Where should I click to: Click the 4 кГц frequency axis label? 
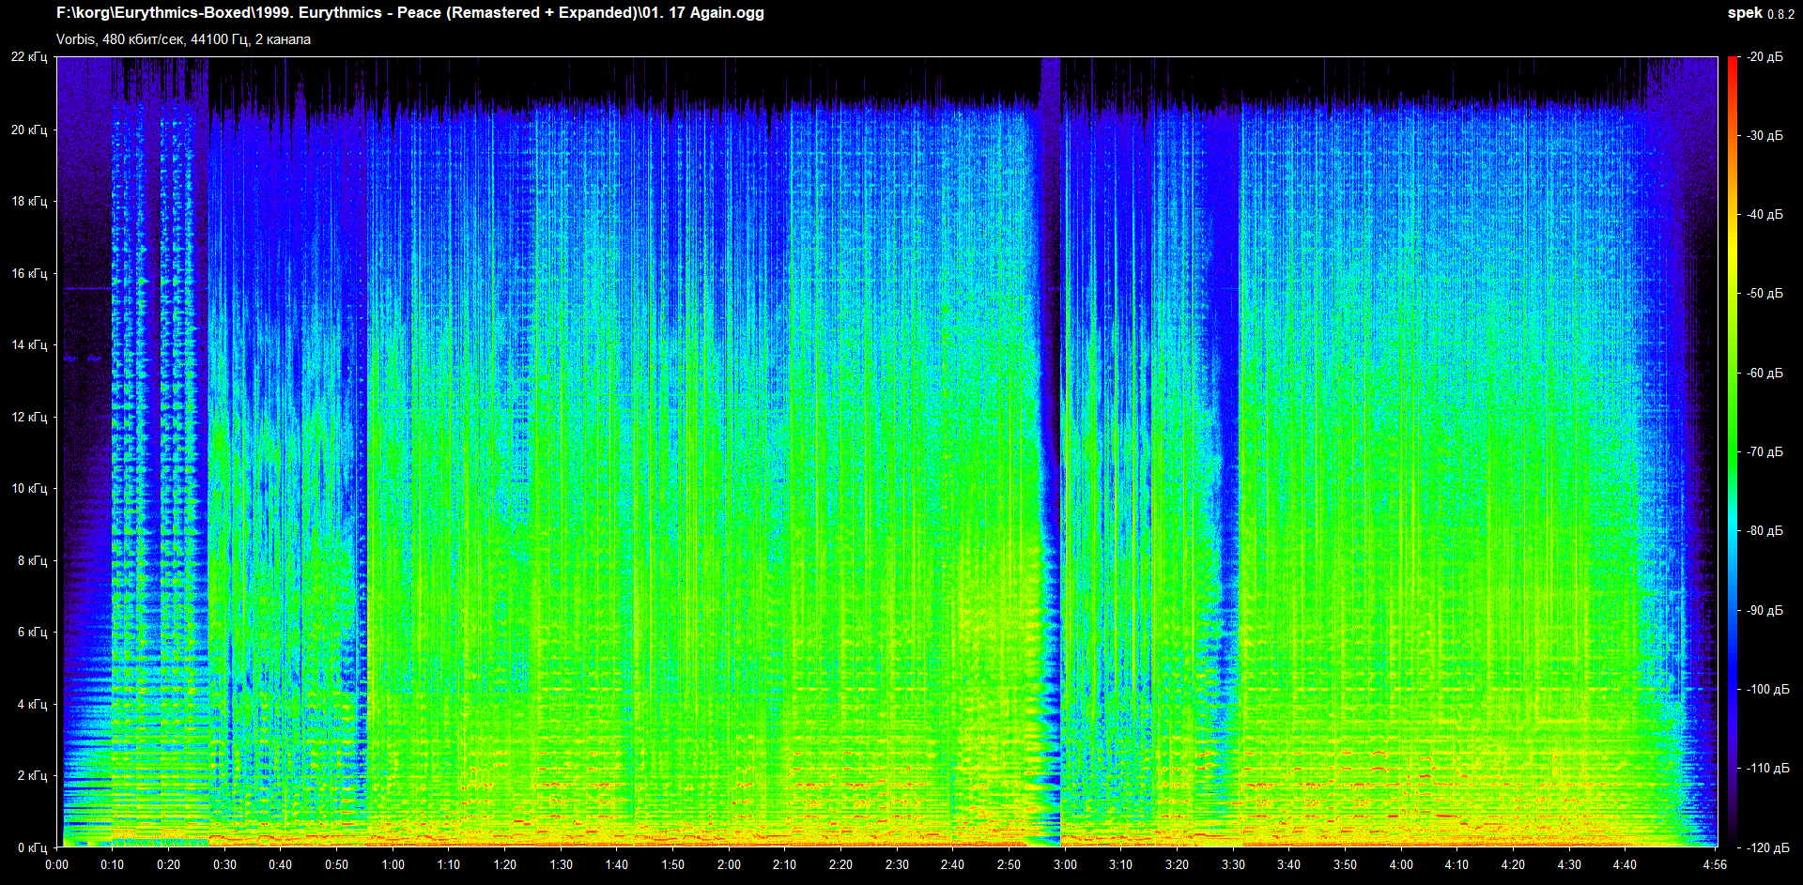[32, 704]
